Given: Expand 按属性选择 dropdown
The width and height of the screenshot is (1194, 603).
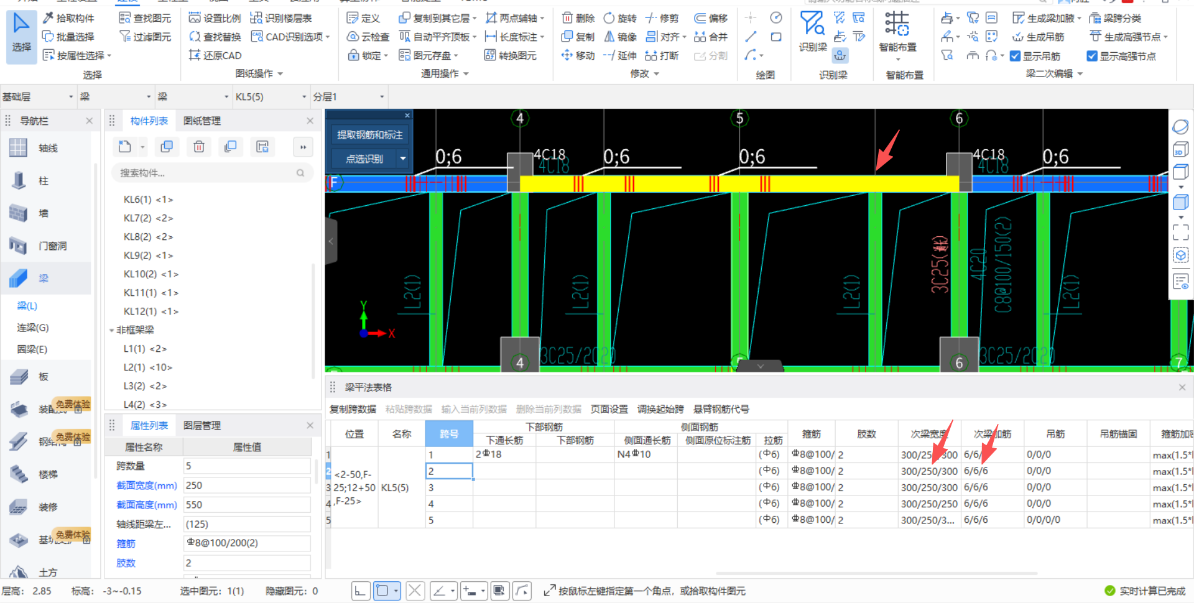Looking at the screenshot, I should point(109,56).
